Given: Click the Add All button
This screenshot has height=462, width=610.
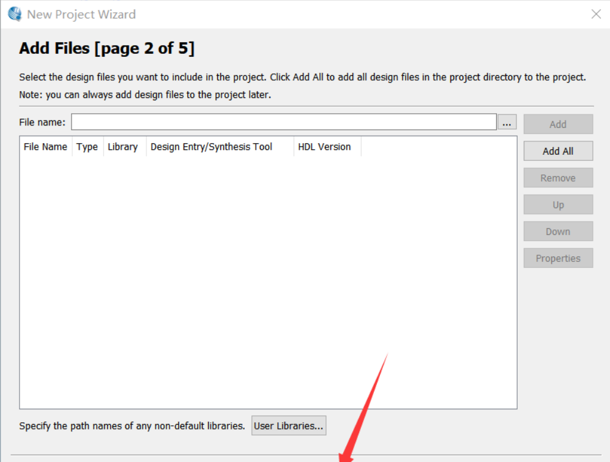Looking at the screenshot, I should (x=558, y=151).
